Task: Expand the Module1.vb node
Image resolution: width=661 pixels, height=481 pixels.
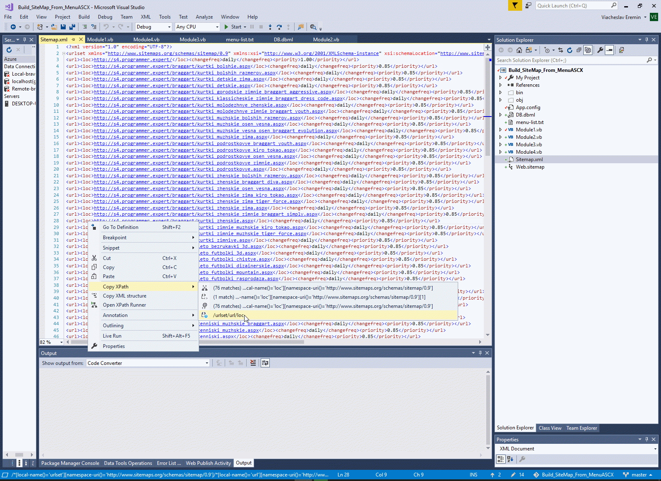Action: tap(500, 130)
